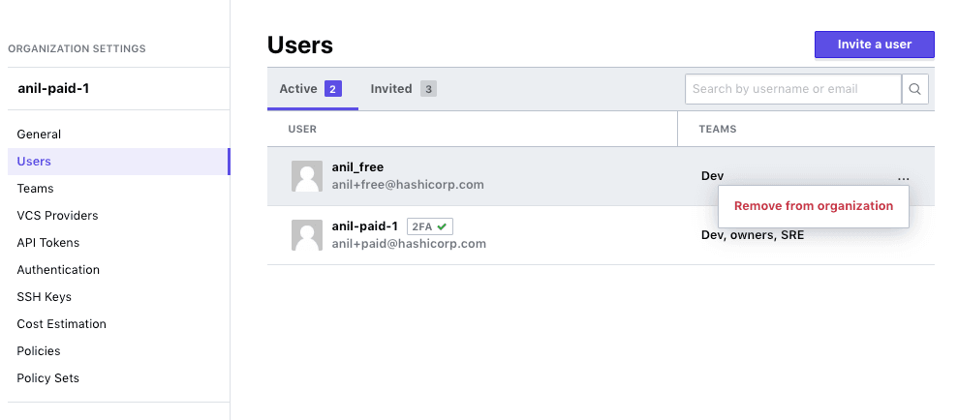
Task: Go to VCS Providers settings
Action: pyautogui.click(x=57, y=216)
